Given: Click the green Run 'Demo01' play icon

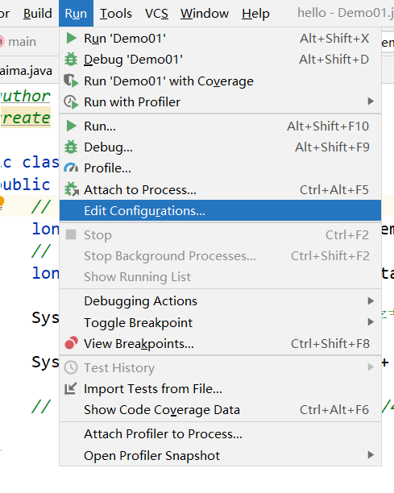Looking at the screenshot, I should 72,39.
